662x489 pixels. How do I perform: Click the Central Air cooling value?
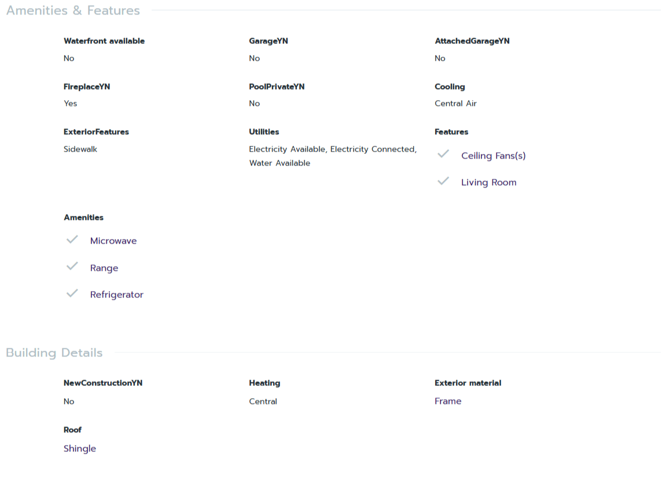pyautogui.click(x=455, y=104)
